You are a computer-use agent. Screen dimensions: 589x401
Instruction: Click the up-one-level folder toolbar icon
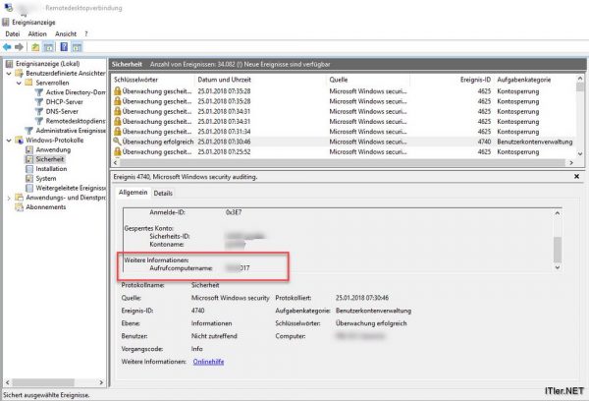[35, 46]
